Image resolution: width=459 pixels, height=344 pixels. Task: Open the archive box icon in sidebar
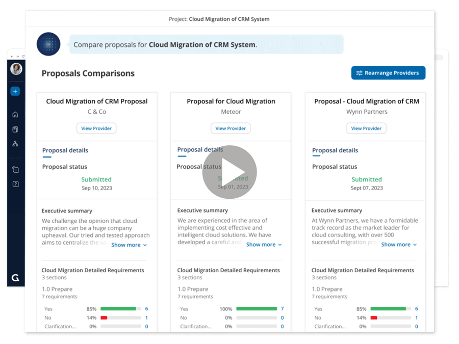coord(15,170)
